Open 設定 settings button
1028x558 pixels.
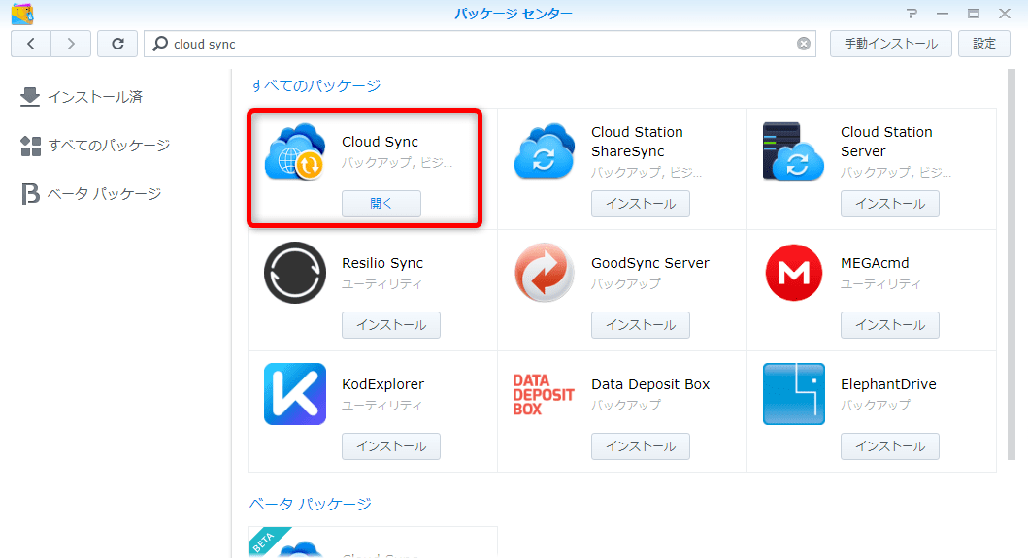(x=983, y=44)
